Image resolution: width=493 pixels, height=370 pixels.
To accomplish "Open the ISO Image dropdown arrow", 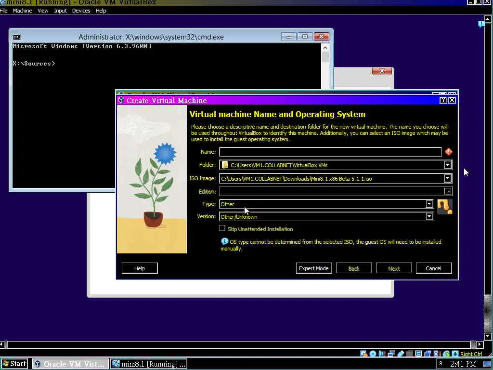I will click(447, 178).
